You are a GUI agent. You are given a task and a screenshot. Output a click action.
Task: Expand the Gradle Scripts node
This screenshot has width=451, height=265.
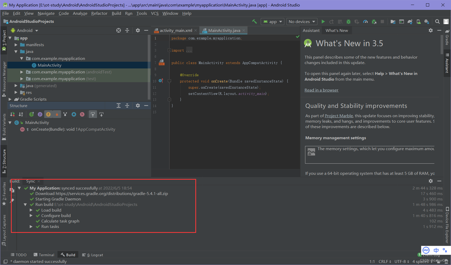click(x=10, y=99)
